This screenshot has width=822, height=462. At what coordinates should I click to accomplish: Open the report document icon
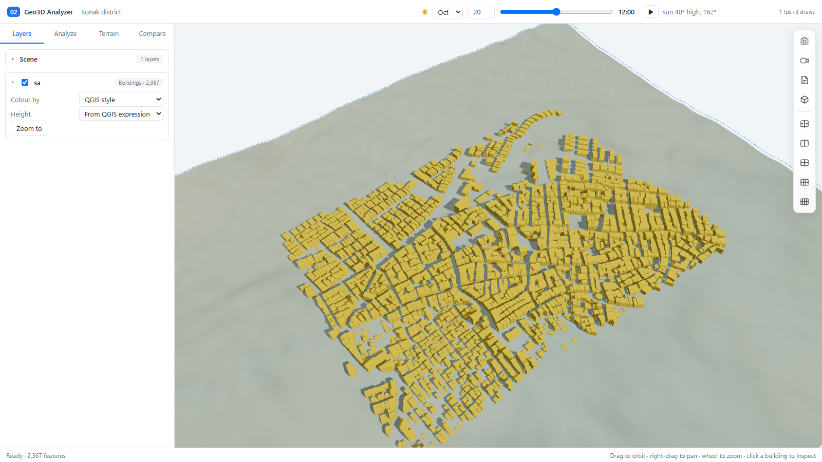[x=805, y=80]
